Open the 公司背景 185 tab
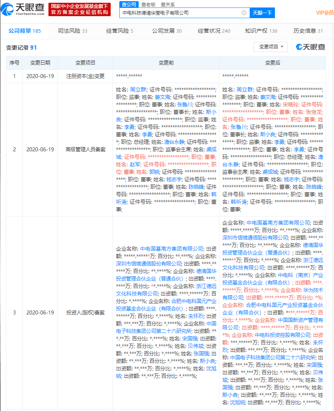 point(25,31)
